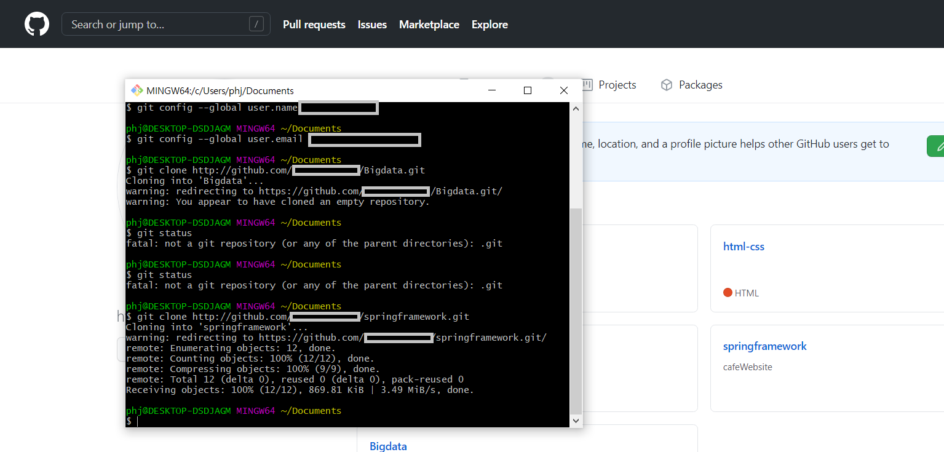The width and height of the screenshot is (944, 452).
Task: Focus the Search or jump to field
Action: (166, 24)
